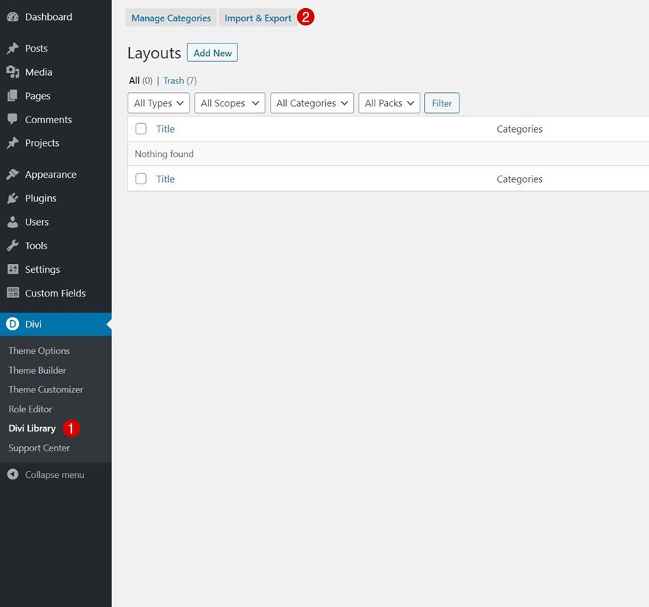Viewport: 649px width, 607px height.
Task: Click the Import & Export button
Action: tap(257, 17)
